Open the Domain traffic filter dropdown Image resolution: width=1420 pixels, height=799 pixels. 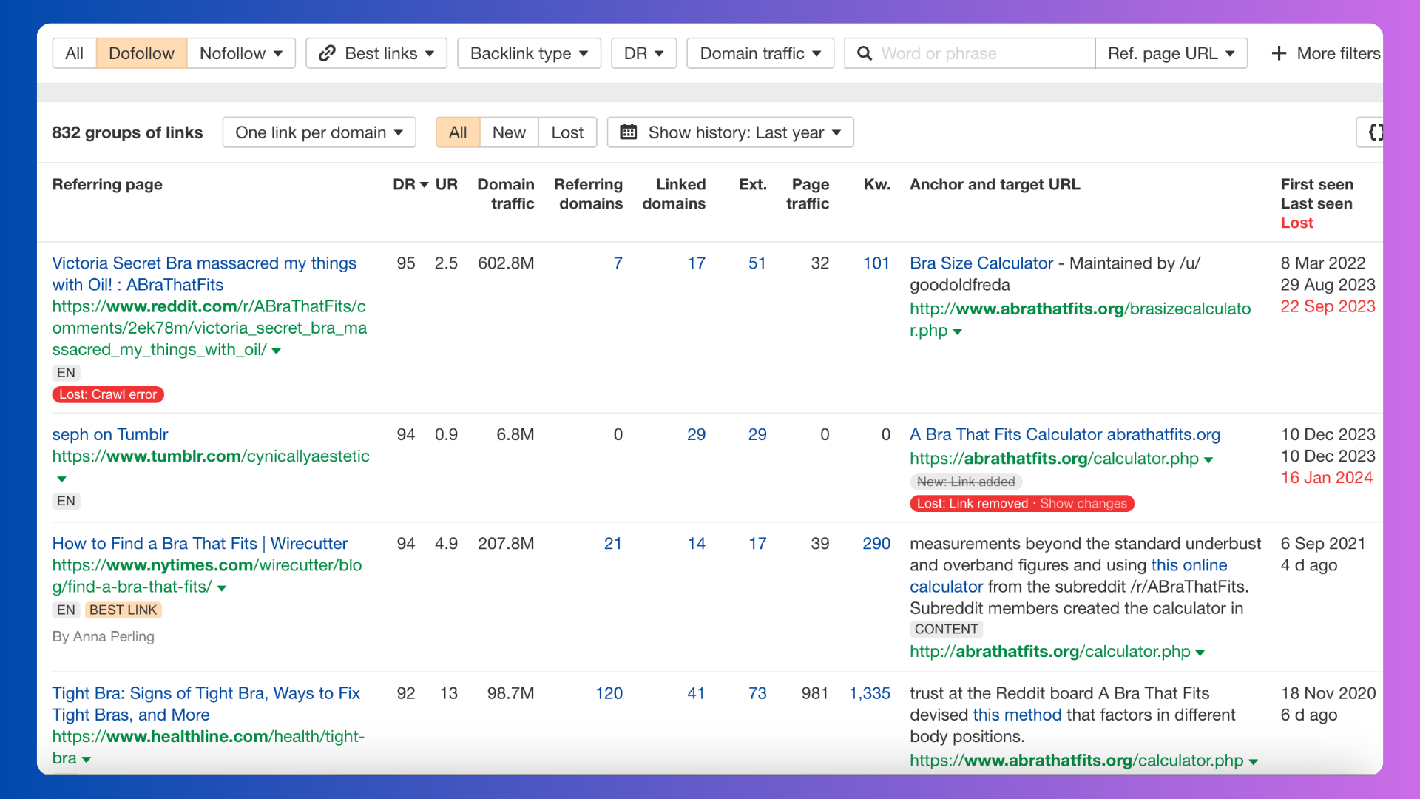click(x=760, y=53)
